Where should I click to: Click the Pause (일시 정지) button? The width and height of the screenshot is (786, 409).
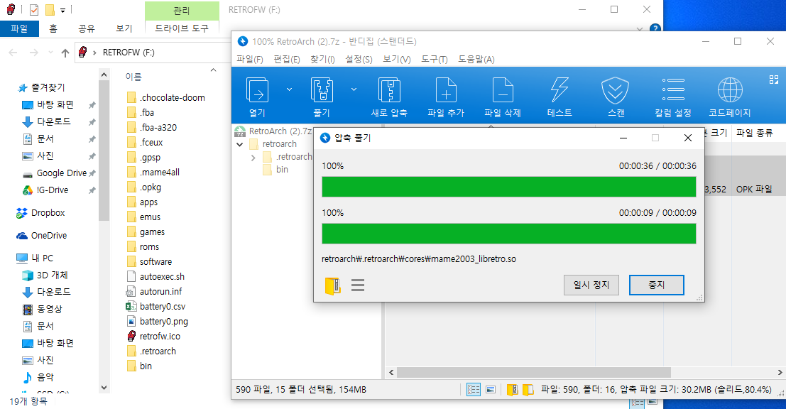[x=591, y=285]
